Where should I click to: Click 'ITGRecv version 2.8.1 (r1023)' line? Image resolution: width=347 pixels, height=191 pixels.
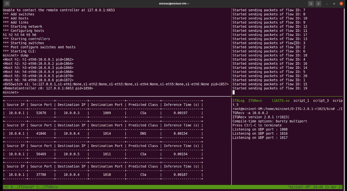[x=261, y=117]
